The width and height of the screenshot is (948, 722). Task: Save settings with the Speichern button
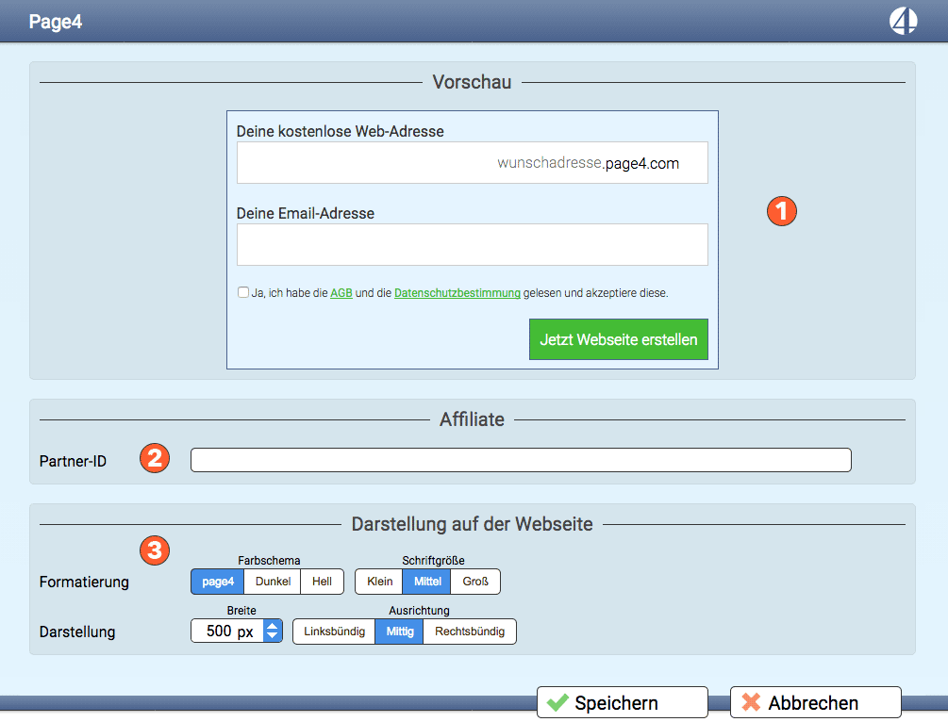click(623, 702)
